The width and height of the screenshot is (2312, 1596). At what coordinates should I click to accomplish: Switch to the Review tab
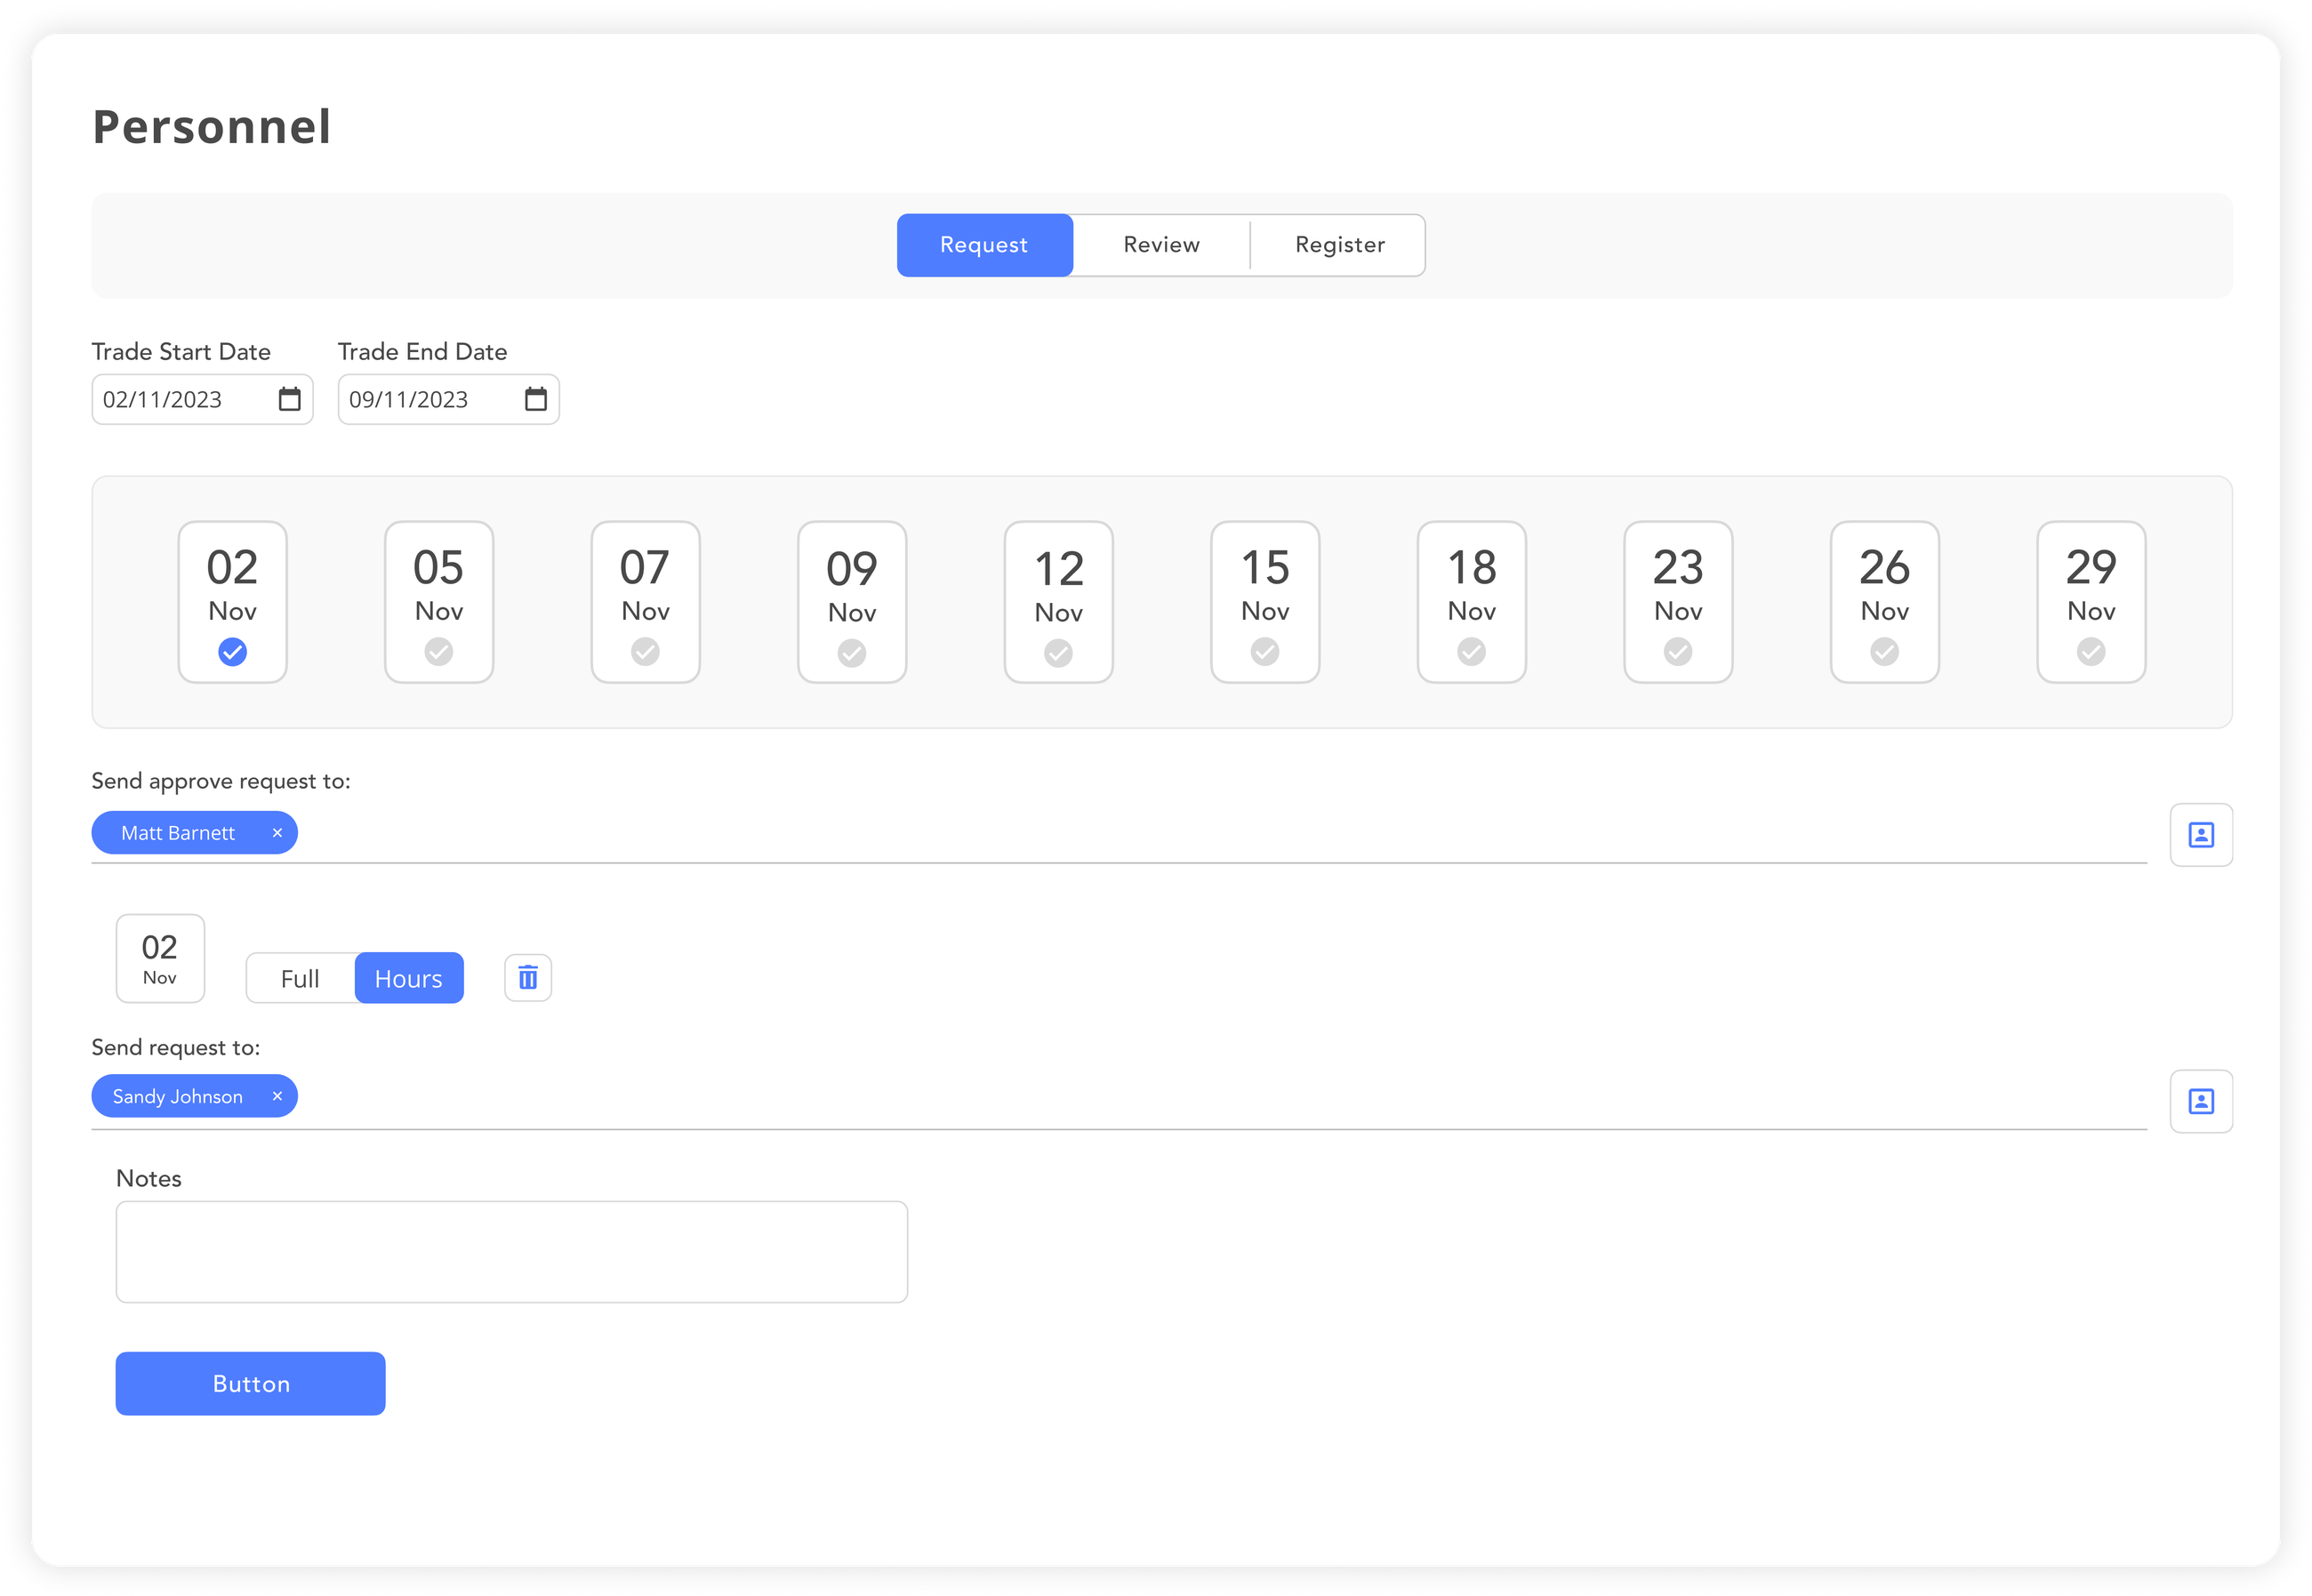tap(1161, 245)
